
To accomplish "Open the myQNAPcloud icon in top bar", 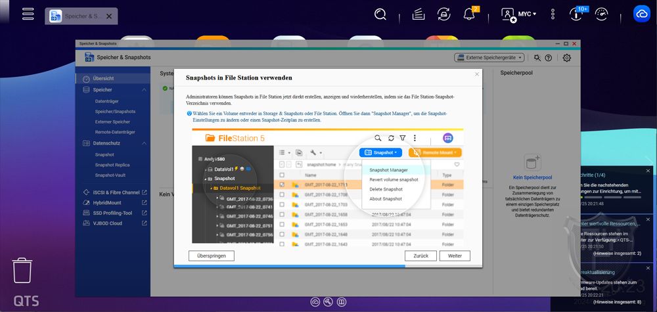I will click(x=641, y=14).
